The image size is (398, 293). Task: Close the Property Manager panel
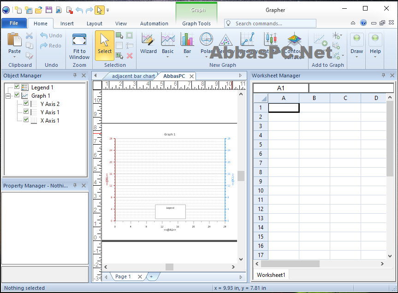click(x=84, y=186)
